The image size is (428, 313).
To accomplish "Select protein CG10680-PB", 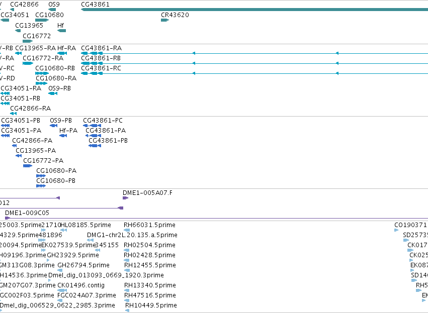I will tap(41, 186).
